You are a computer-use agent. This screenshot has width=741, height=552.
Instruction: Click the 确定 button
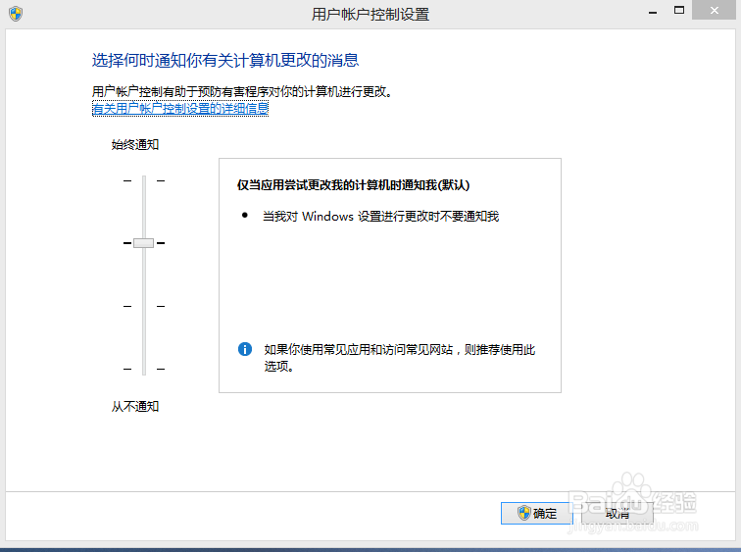click(x=537, y=513)
